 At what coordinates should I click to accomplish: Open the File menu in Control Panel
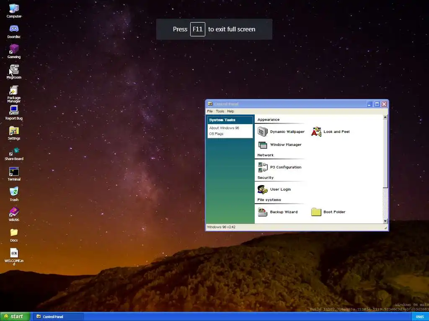(210, 111)
